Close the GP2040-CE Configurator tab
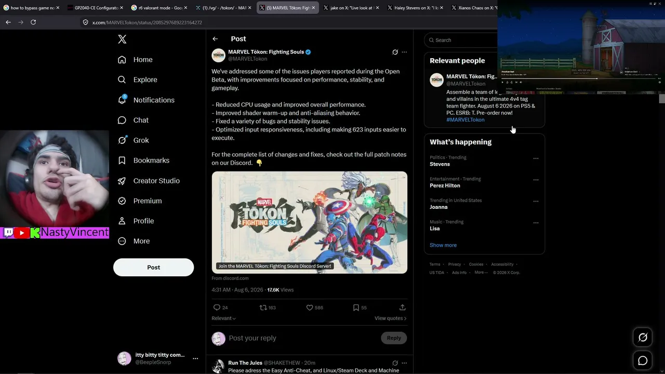Viewport: 665px width, 374px height. [122, 8]
